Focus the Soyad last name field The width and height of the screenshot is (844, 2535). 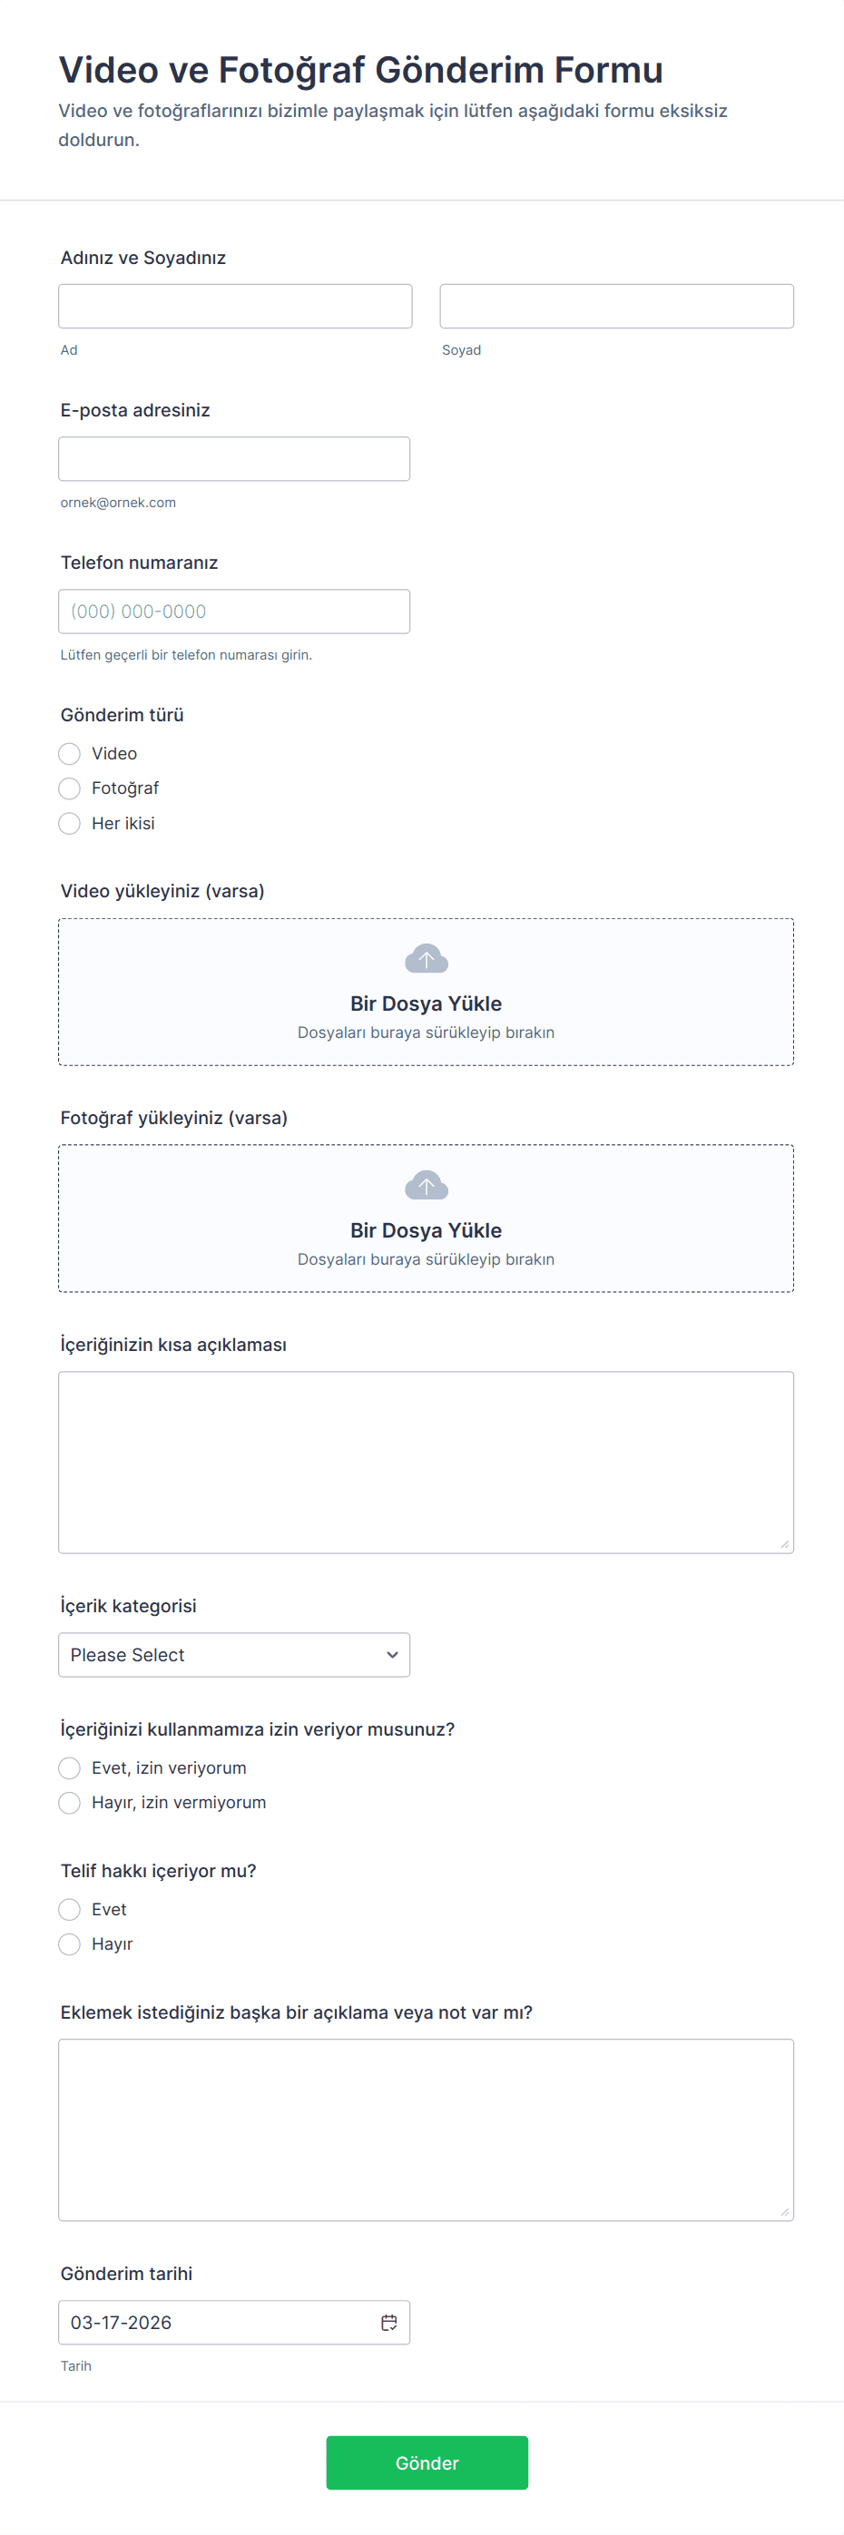point(615,306)
